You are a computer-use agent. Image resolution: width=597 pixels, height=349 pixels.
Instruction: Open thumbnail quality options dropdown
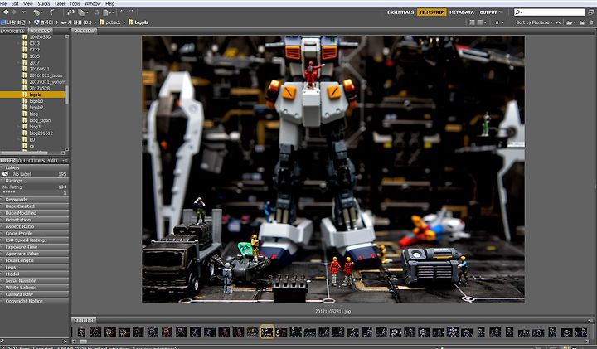482,22
